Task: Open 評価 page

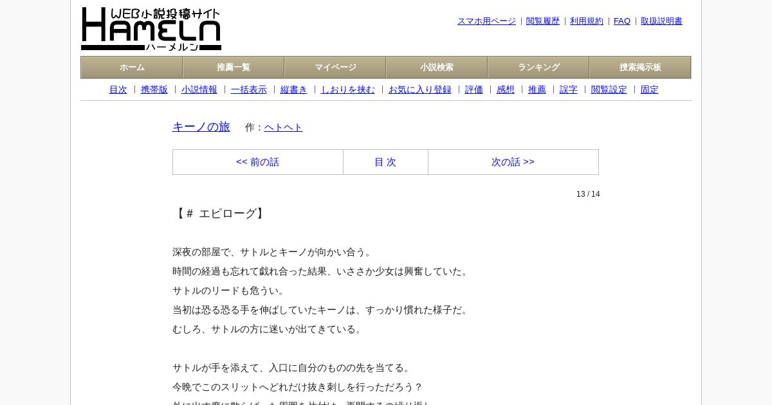Action: coord(474,90)
